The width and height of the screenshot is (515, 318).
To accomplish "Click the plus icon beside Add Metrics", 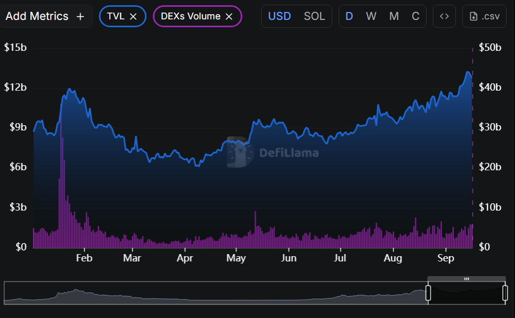I will pos(80,16).
